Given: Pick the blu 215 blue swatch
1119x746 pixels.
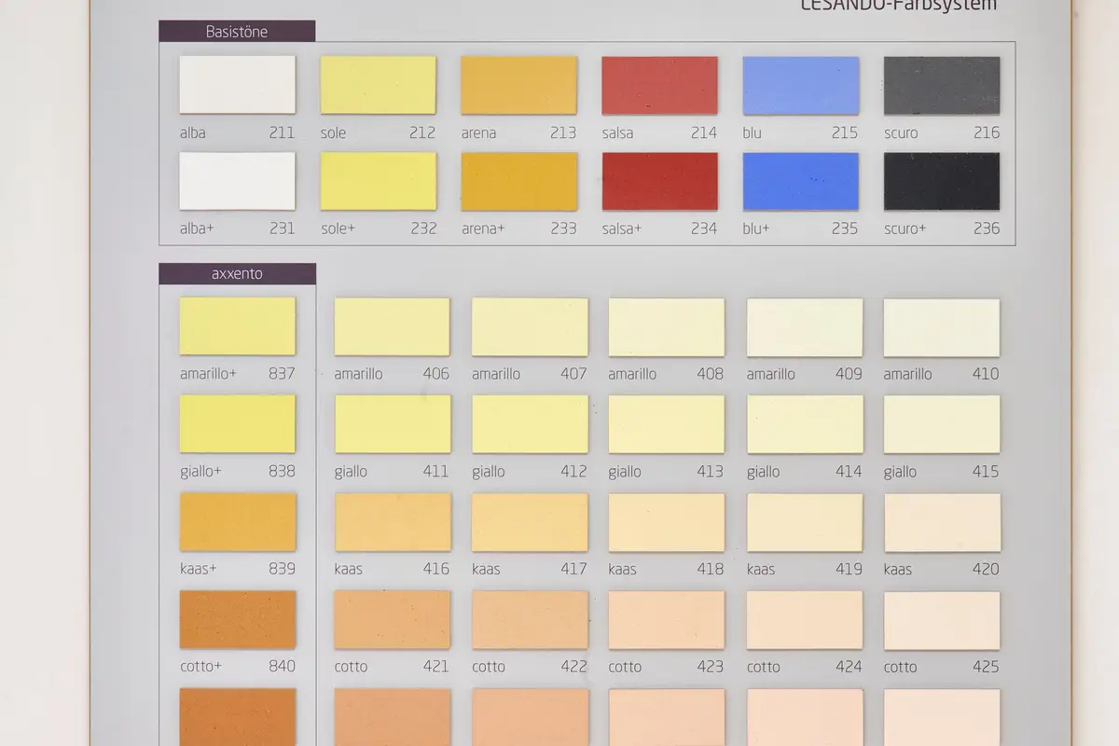Looking at the screenshot, I should 801,85.
